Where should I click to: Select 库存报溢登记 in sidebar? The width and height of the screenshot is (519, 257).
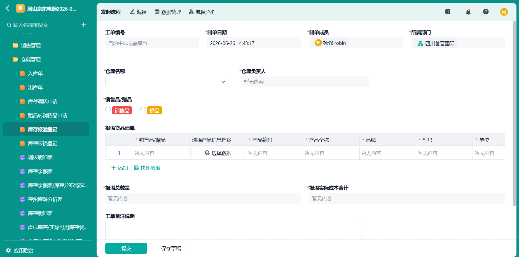[46, 129]
